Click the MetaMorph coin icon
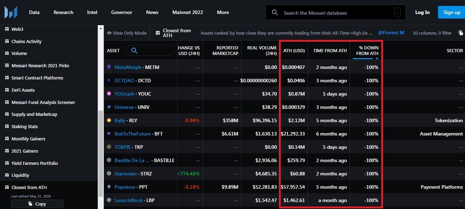This screenshot has height=209, width=465. [x=109, y=67]
